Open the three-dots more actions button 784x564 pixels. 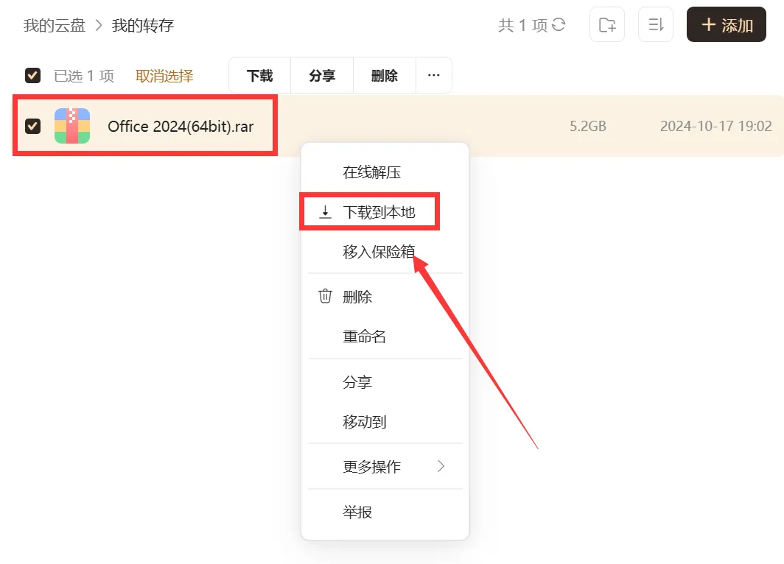coord(433,75)
